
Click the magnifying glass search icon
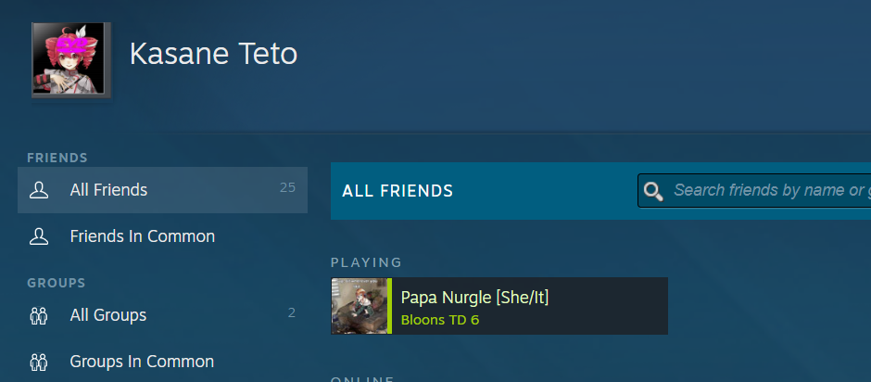653,191
